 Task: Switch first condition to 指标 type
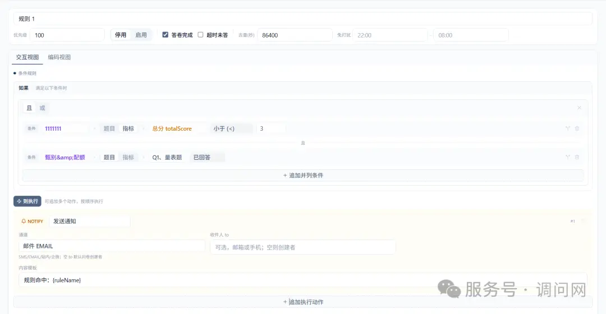pyautogui.click(x=128, y=128)
